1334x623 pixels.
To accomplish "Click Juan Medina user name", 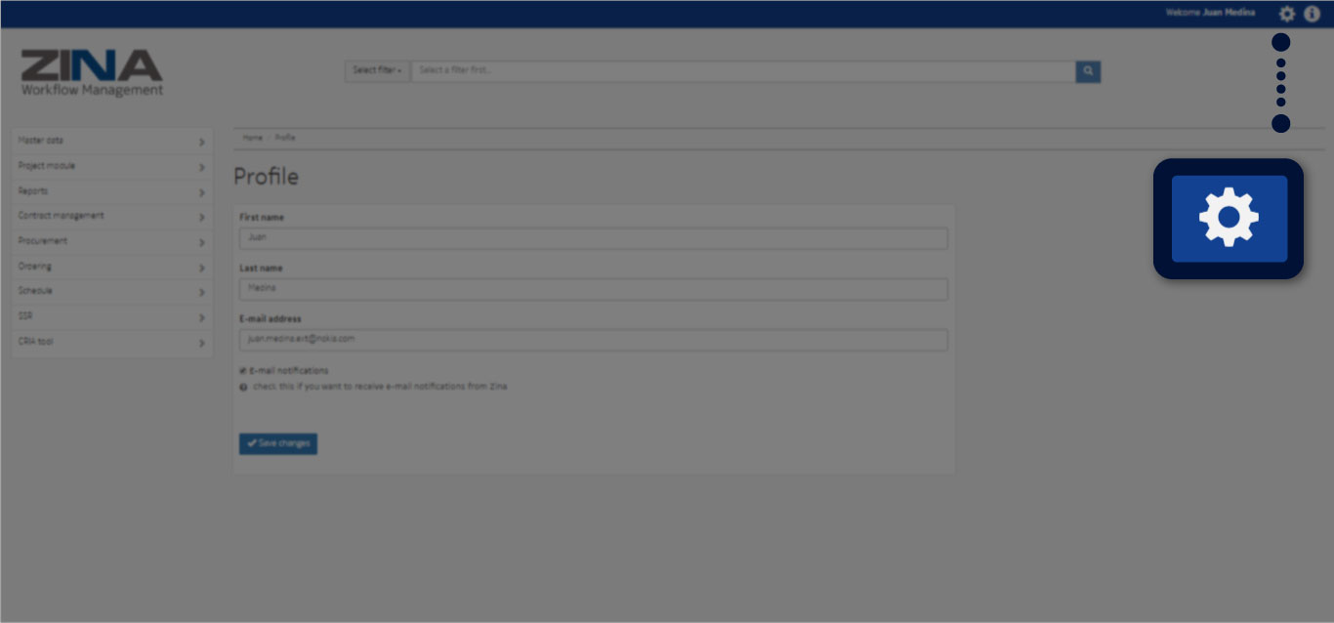I will point(1229,13).
